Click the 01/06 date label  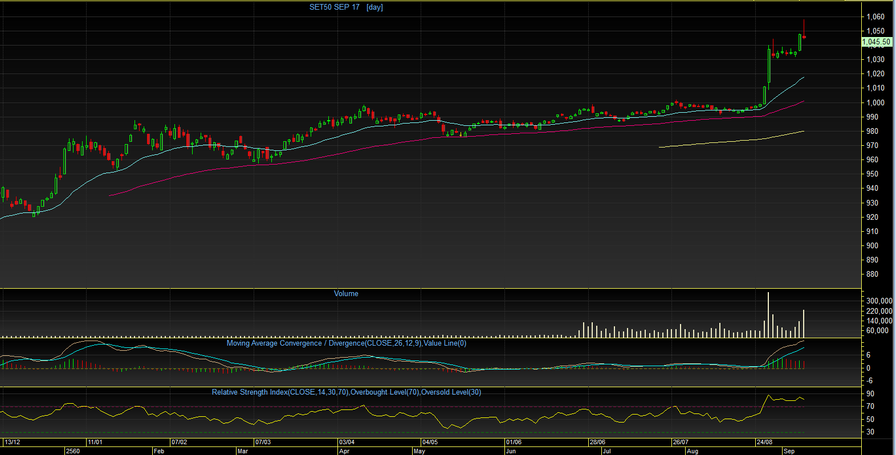tap(514, 442)
